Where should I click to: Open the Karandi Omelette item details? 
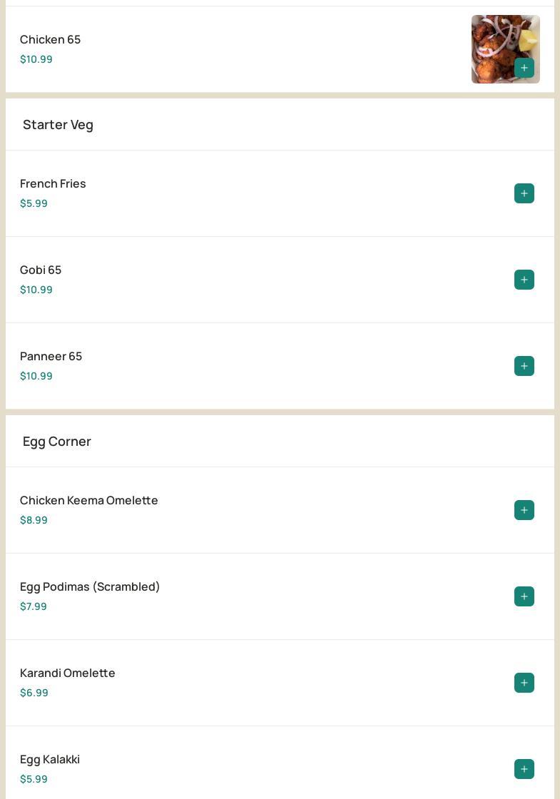click(x=280, y=683)
